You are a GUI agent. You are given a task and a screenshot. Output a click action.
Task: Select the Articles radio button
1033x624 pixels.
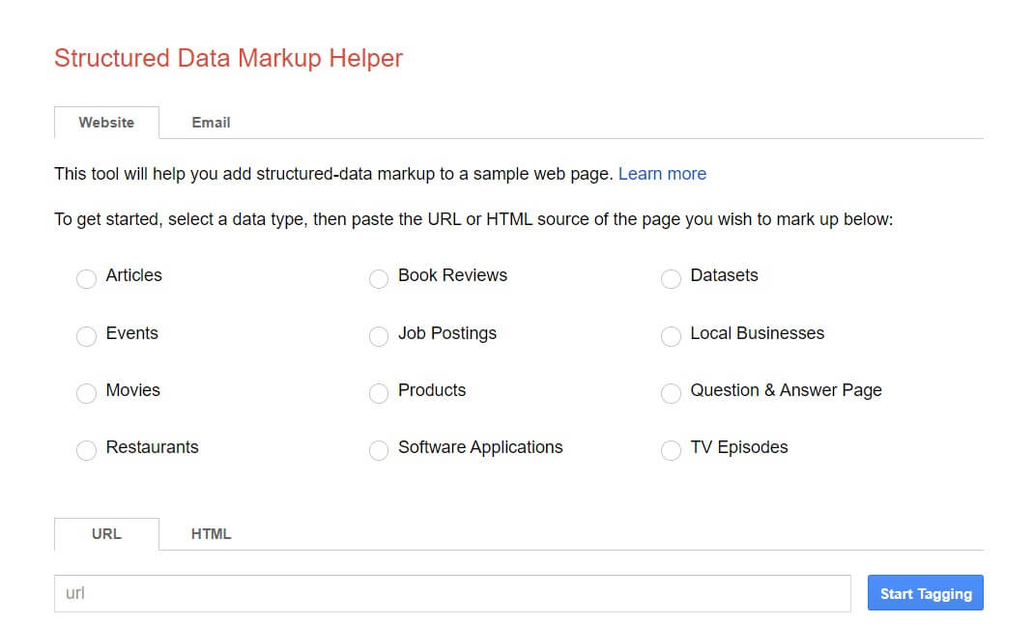(x=86, y=279)
